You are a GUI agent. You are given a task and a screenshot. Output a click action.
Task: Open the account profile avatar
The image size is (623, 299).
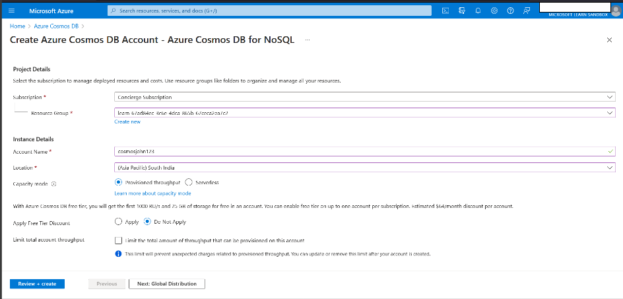pos(615,10)
